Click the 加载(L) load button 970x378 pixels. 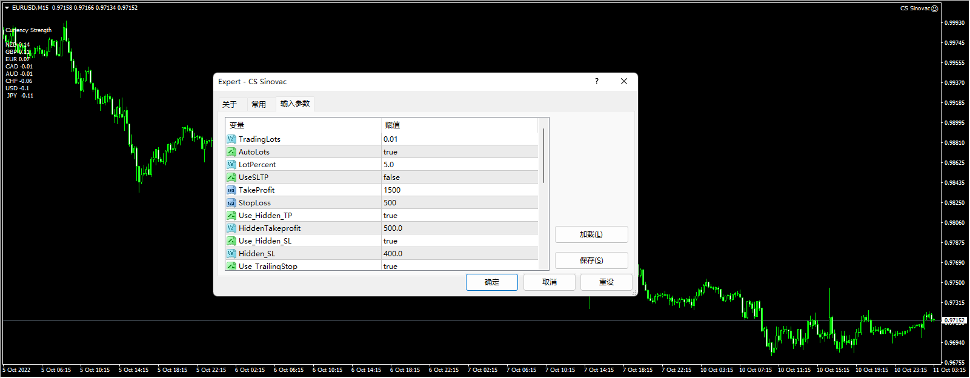[591, 234]
